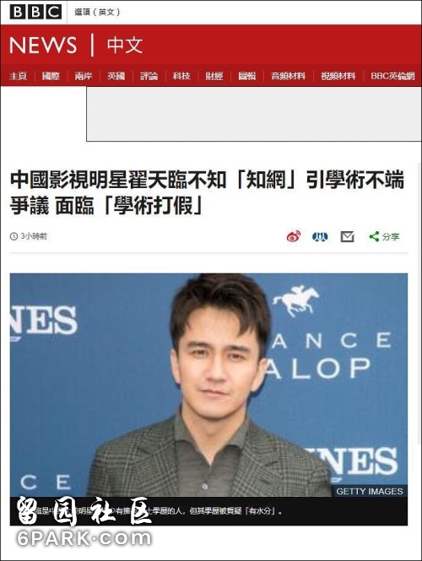Go to the 財經 section
This screenshot has height=561, width=422.
point(214,76)
